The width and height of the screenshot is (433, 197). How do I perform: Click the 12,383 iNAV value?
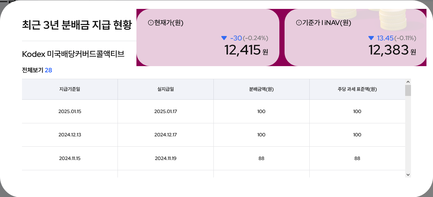[x=388, y=50]
